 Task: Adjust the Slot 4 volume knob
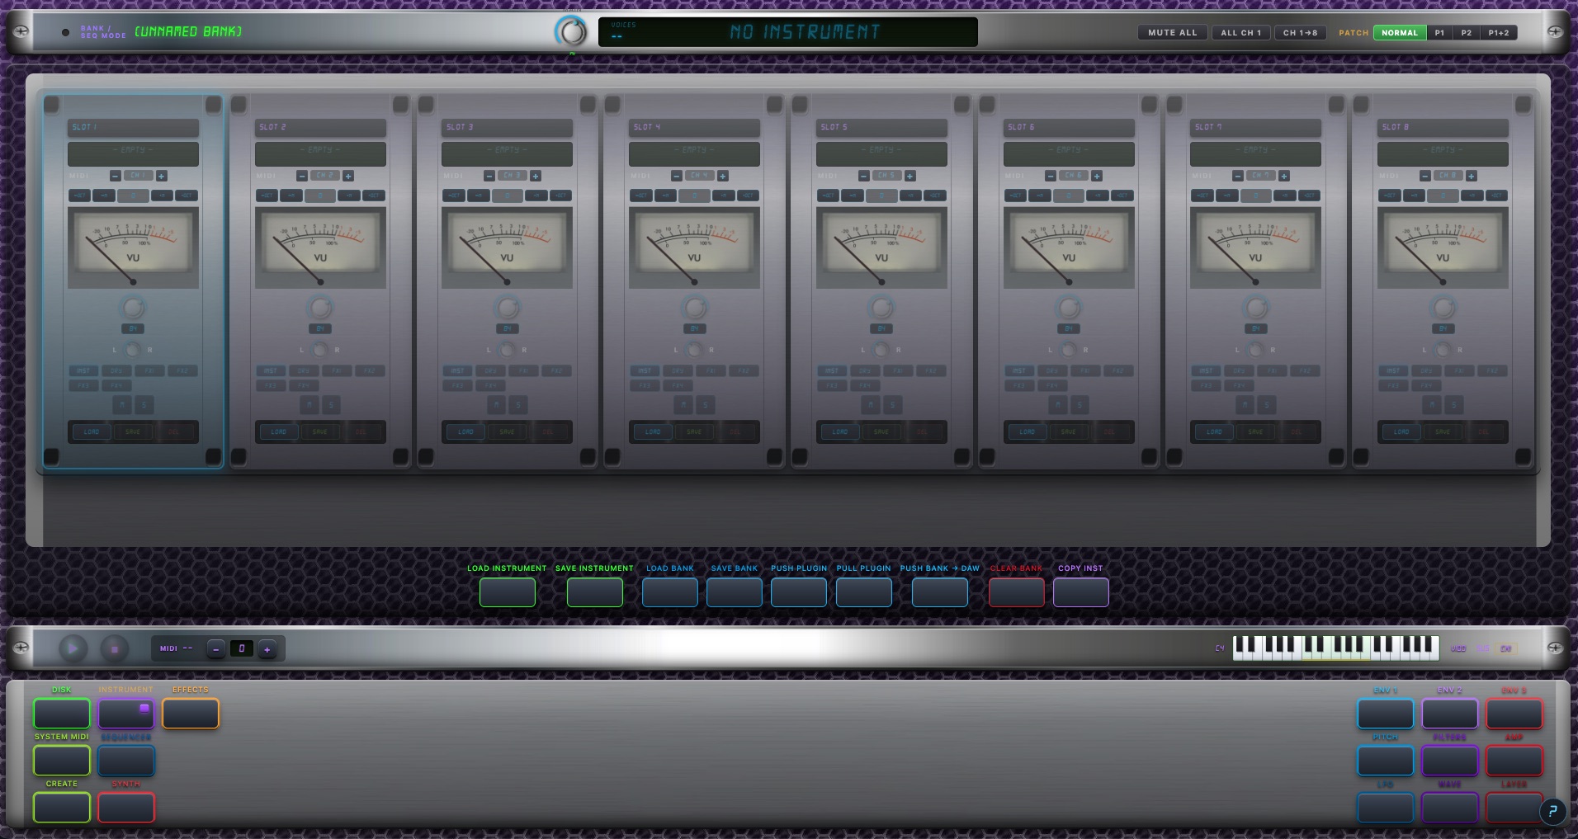pyautogui.click(x=695, y=308)
